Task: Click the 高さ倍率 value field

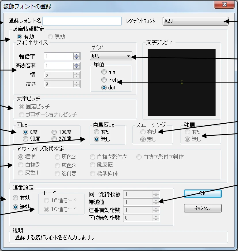Action: [x=58, y=66]
